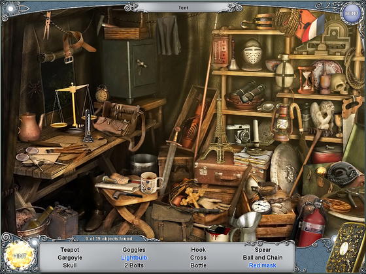Screen dimensions: 366x274
Task: Select 'Hook' in the object list
Action: [198, 249]
